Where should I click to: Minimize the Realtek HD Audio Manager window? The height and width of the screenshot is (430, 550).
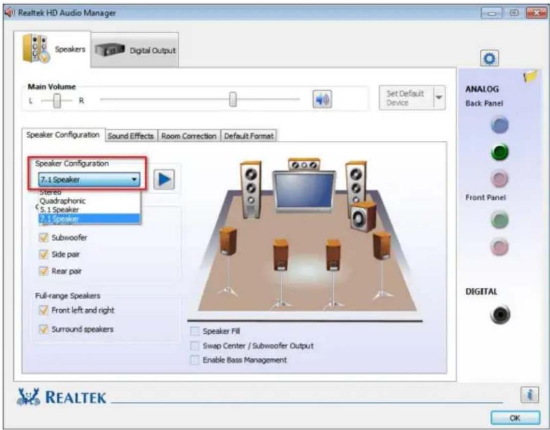coord(492,13)
